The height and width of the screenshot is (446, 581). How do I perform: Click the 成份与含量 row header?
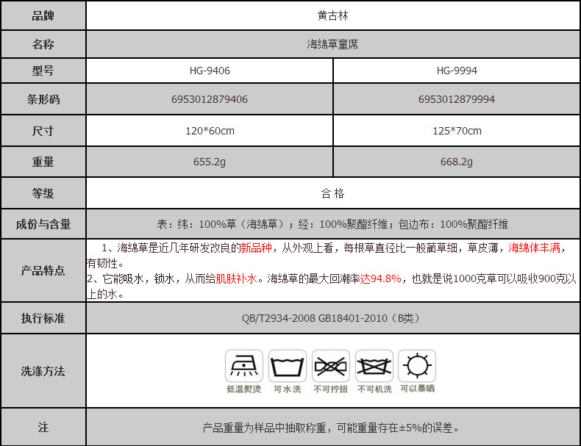(43, 224)
